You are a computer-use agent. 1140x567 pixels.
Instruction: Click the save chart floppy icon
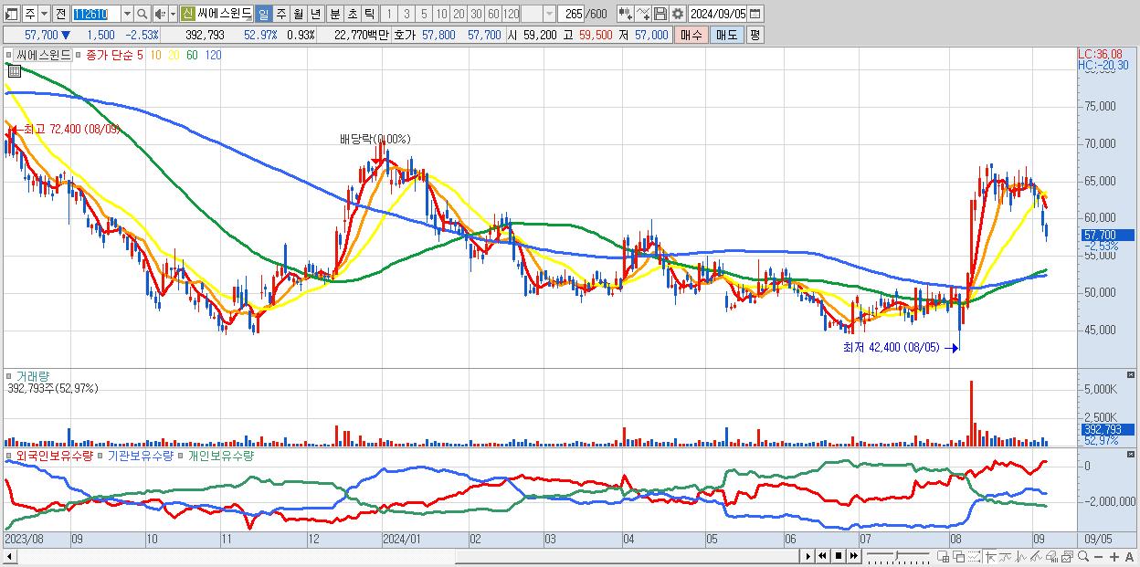660,14
